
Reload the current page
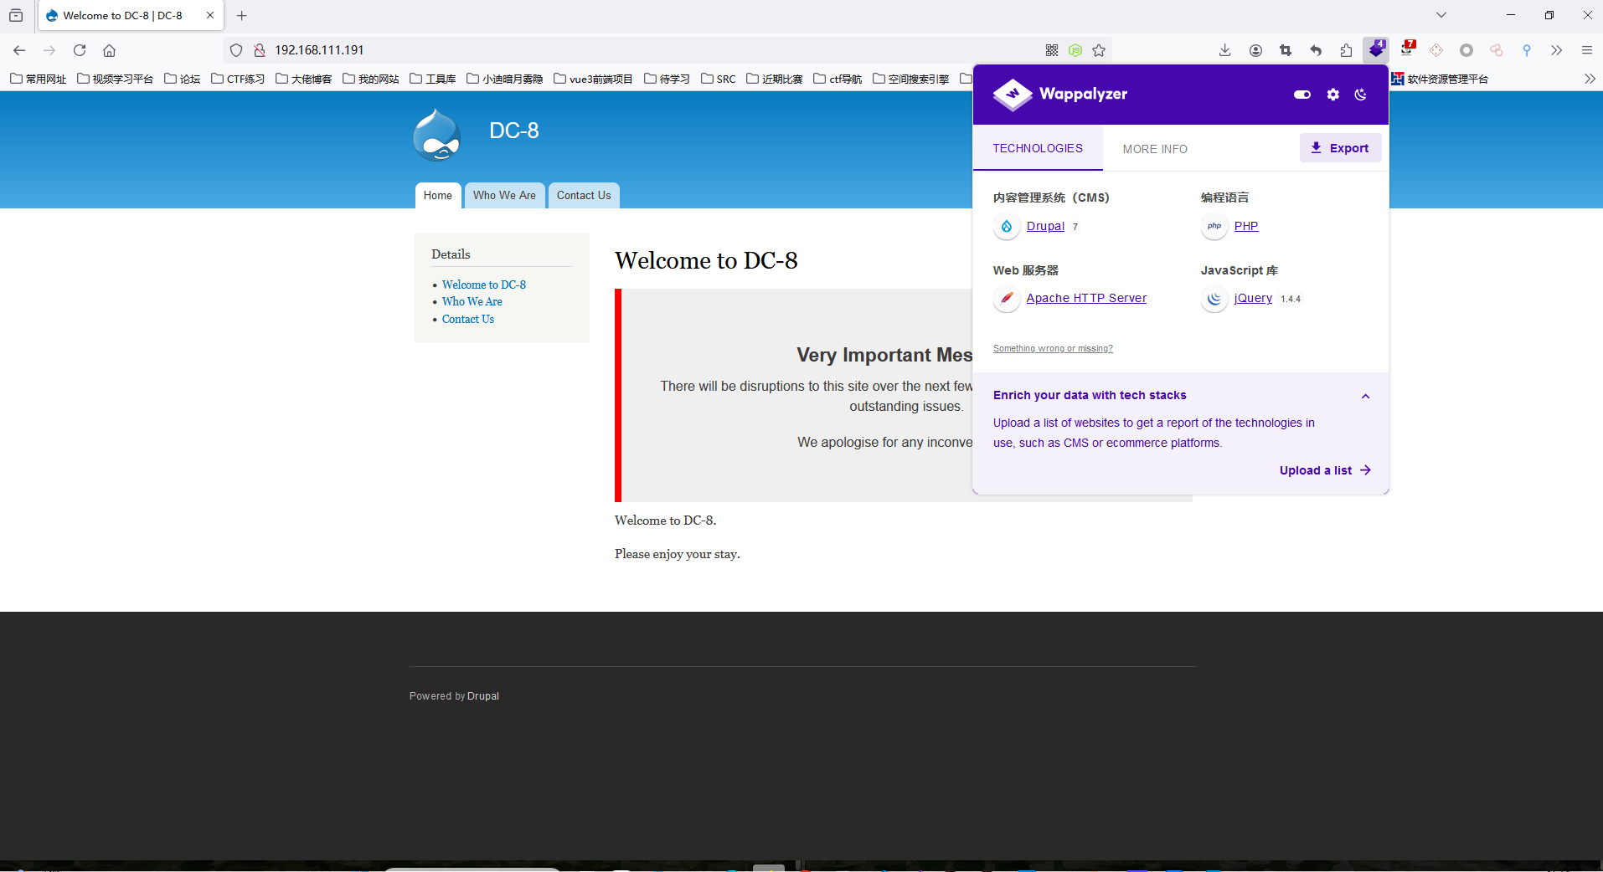[80, 50]
